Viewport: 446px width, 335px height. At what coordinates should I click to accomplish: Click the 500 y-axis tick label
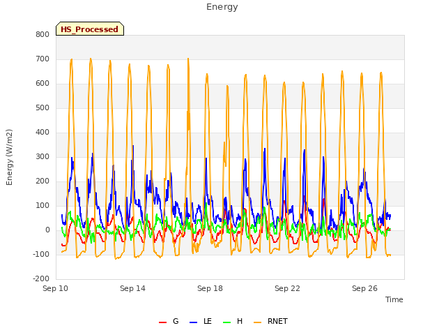click(x=43, y=108)
